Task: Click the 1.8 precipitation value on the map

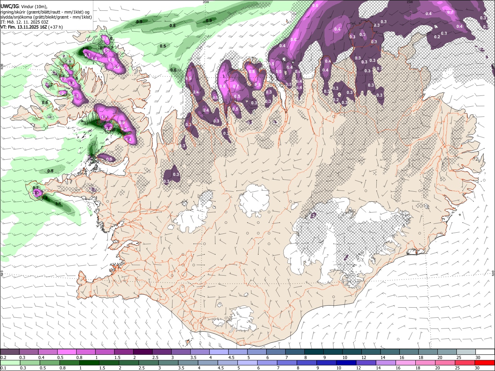Action: coord(72,83)
